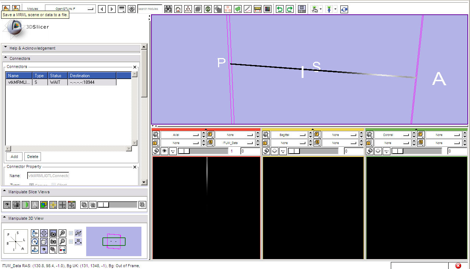Click the Undo arrow icon

280,9
